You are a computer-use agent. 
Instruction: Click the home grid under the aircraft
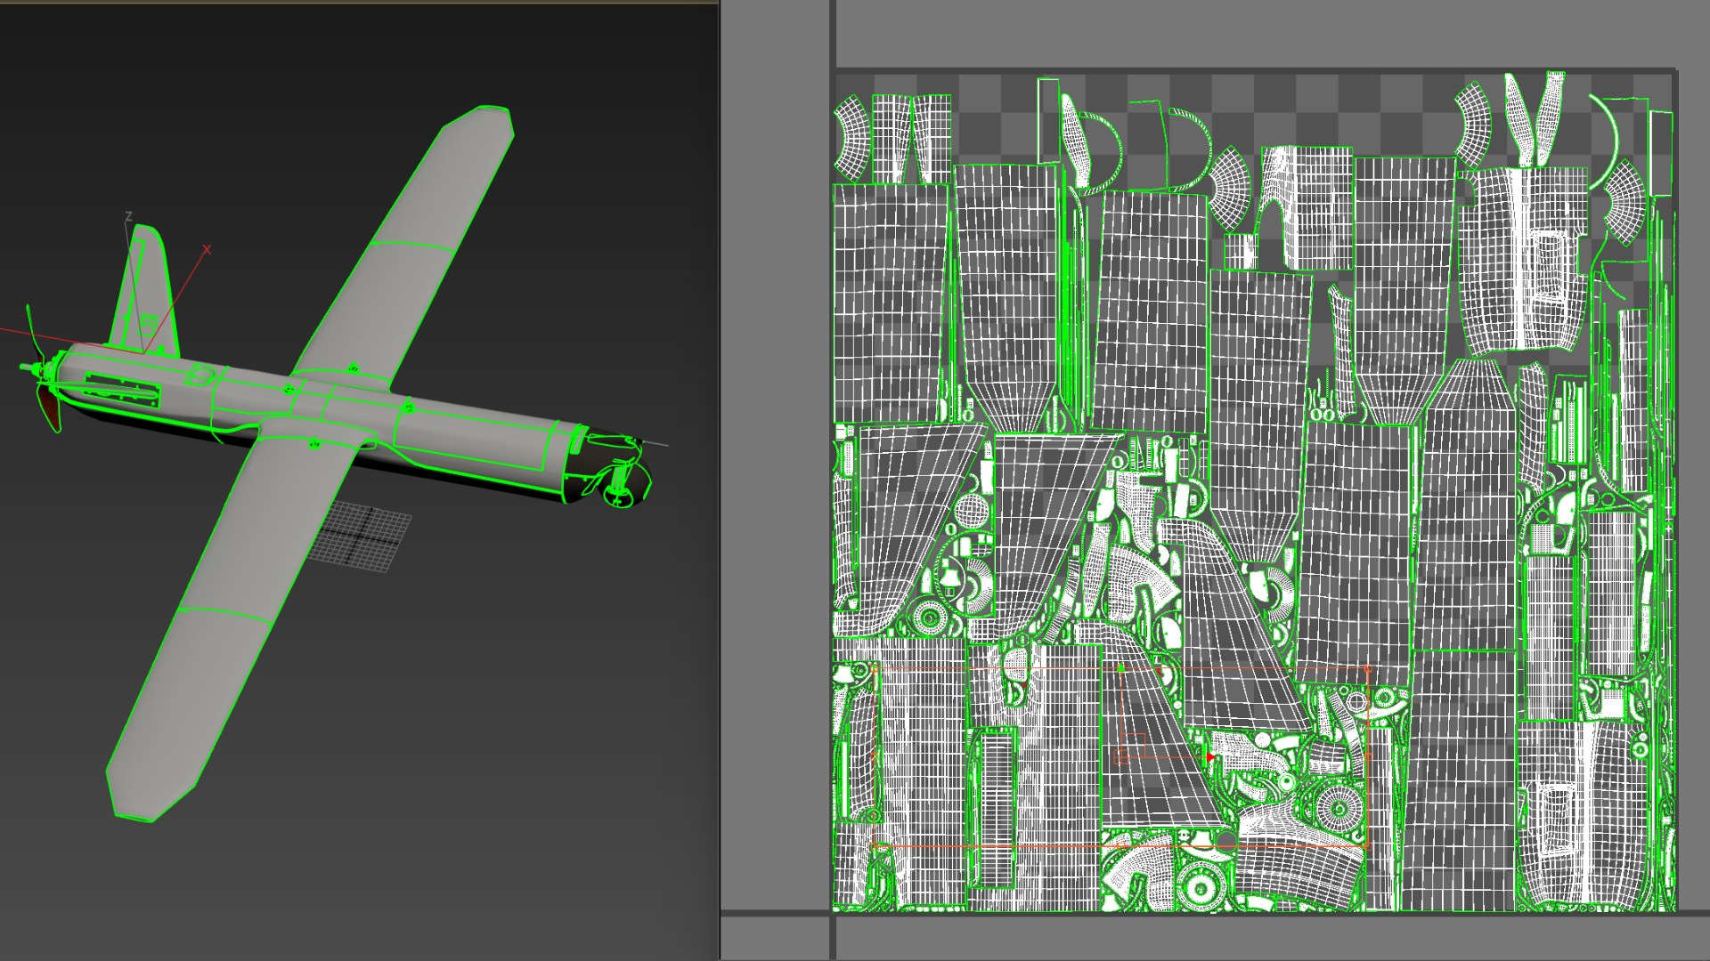(361, 536)
